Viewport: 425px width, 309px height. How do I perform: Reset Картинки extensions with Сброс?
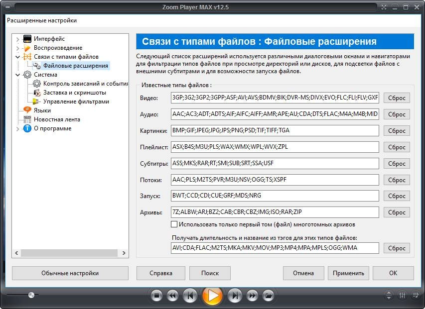pyautogui.click(x=397, y=131)
